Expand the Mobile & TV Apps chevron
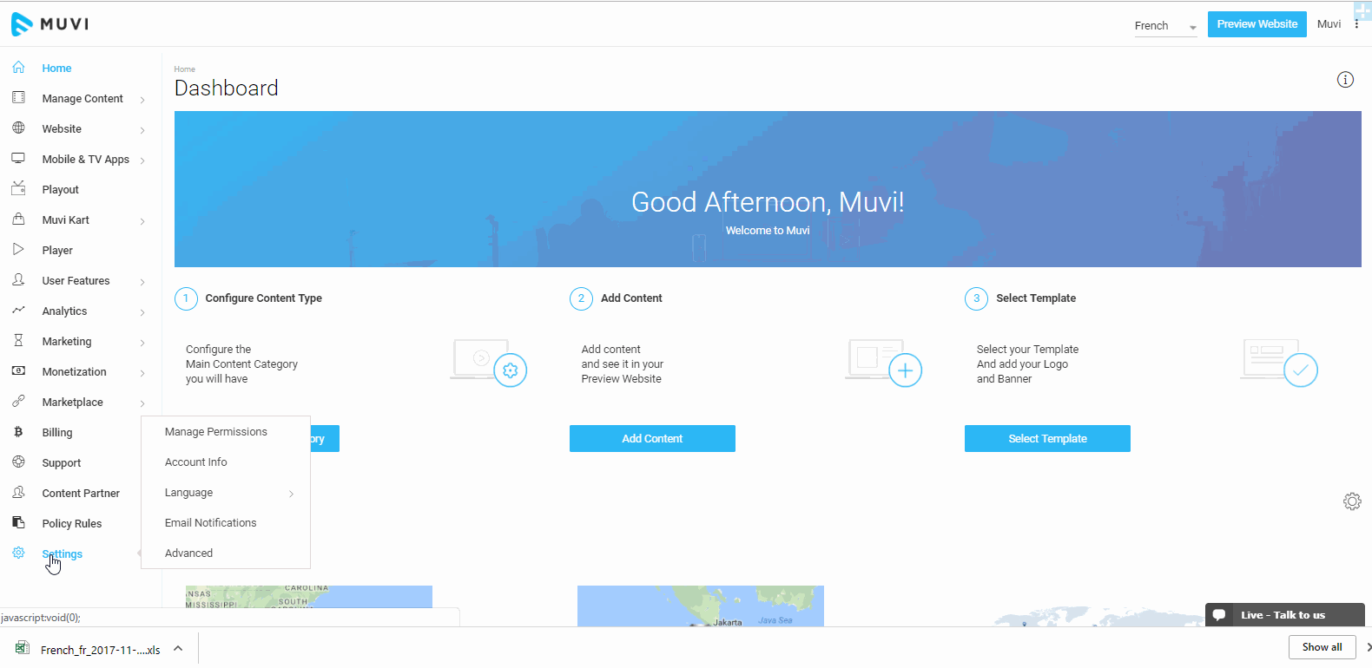1372x668 pixels. tap(142, 160)
